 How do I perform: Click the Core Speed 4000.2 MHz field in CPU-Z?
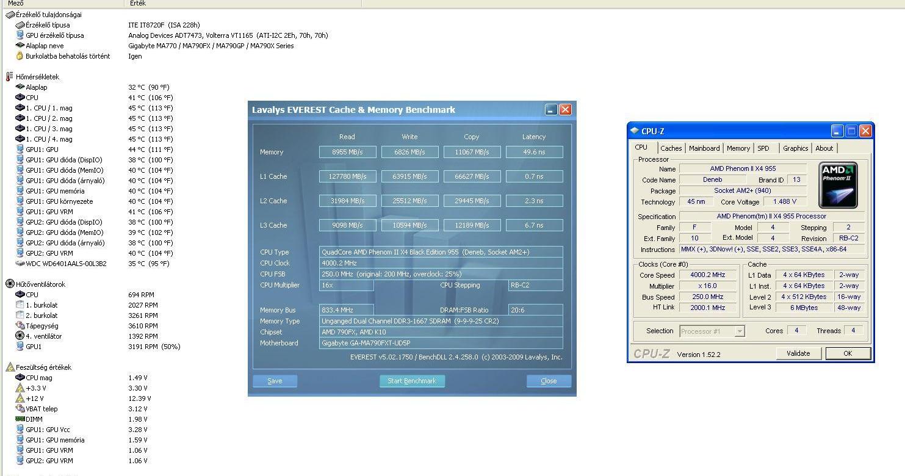coord(708,275)
